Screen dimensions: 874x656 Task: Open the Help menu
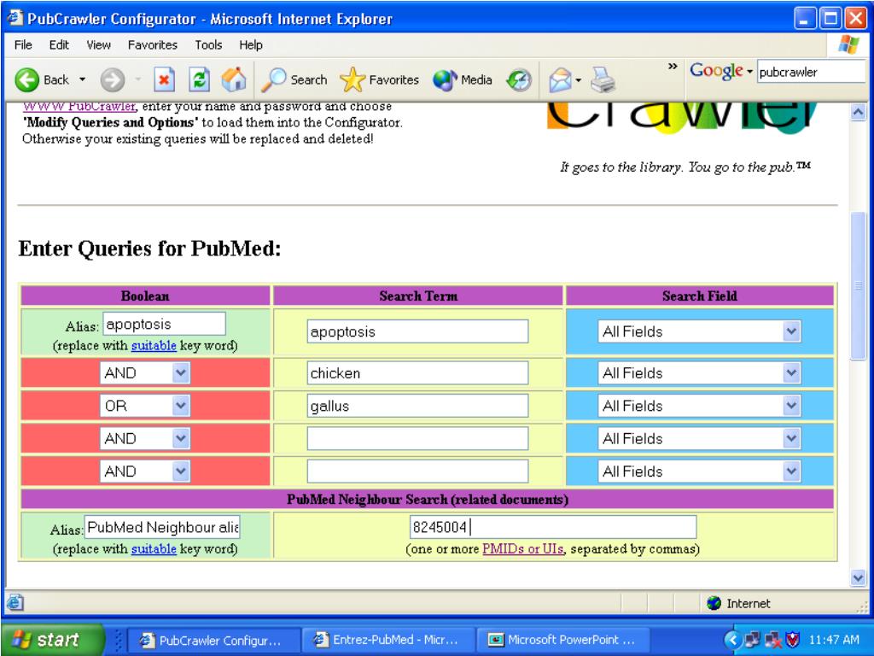[251, 44]
